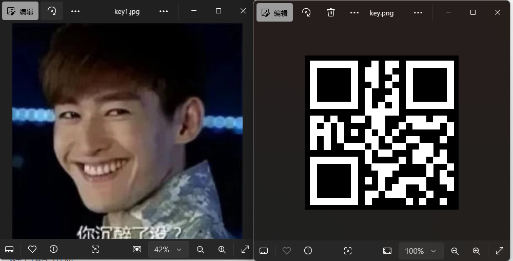Image resolution: width=513 pixels, height=261 pixels.
Task: Show file info for key.png
Action: [308, 251]
